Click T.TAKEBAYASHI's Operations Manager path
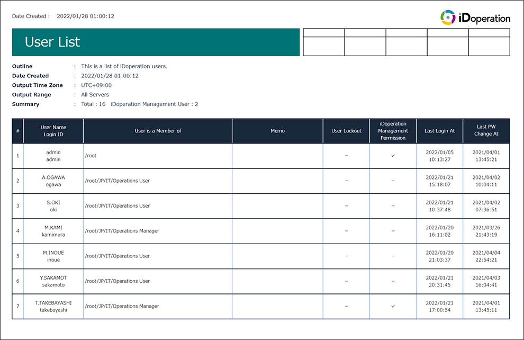 pyautogui.click(x=122, y=306)
